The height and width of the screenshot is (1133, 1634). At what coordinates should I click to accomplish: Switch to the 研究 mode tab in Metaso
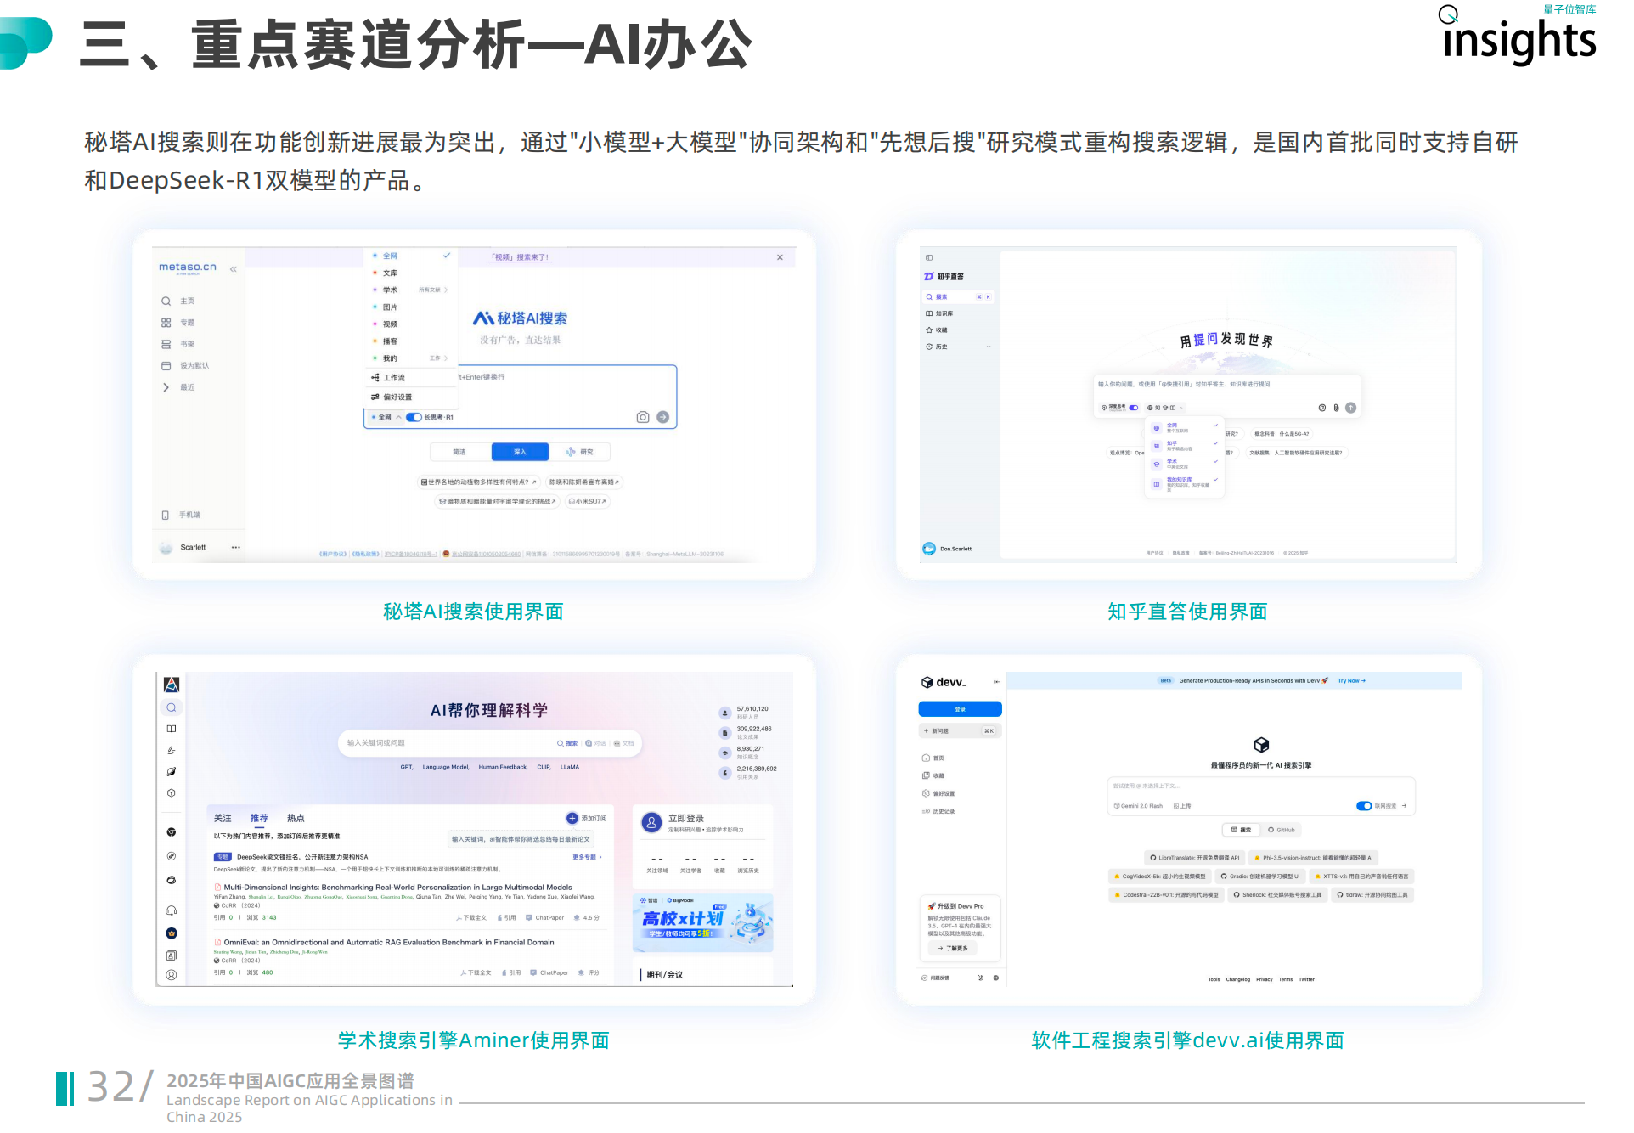coord(581,452)
